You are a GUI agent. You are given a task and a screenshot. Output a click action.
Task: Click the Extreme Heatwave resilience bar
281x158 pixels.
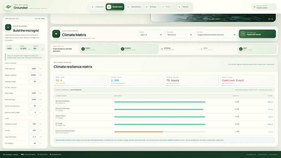160,110
